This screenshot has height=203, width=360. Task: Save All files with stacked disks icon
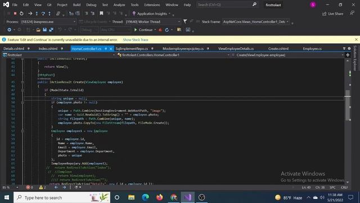pyautogui.click(x=51, y=30)
